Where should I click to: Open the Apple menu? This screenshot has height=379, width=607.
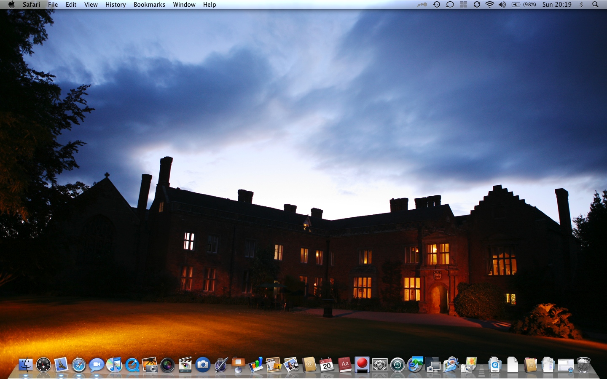point(11,5)
